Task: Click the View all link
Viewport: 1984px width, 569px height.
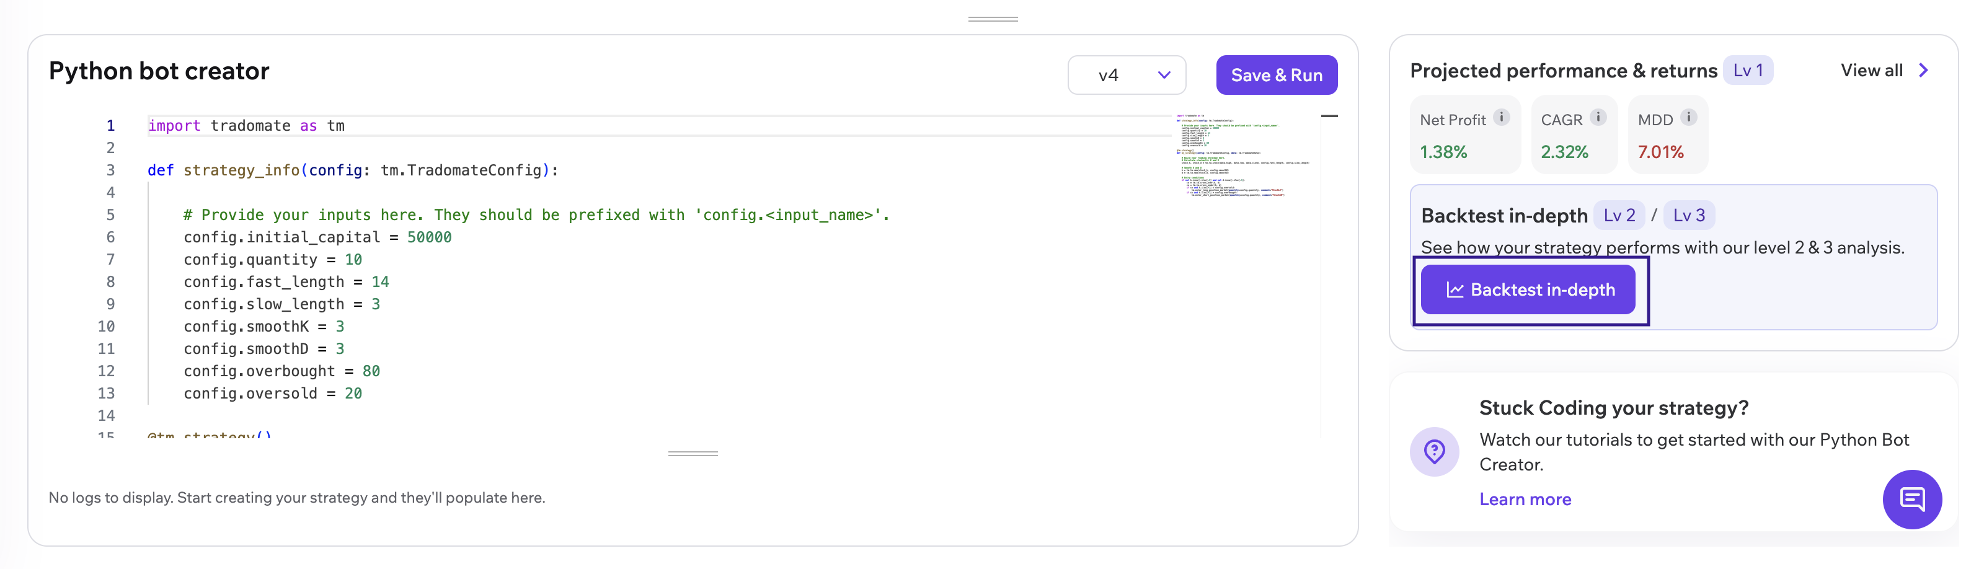Action: coord(1872,70)
